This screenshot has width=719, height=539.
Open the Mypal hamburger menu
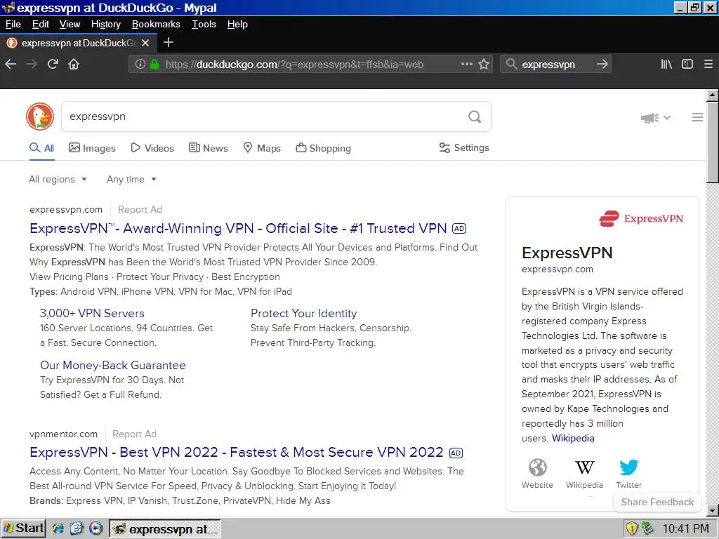pos(708,64)
